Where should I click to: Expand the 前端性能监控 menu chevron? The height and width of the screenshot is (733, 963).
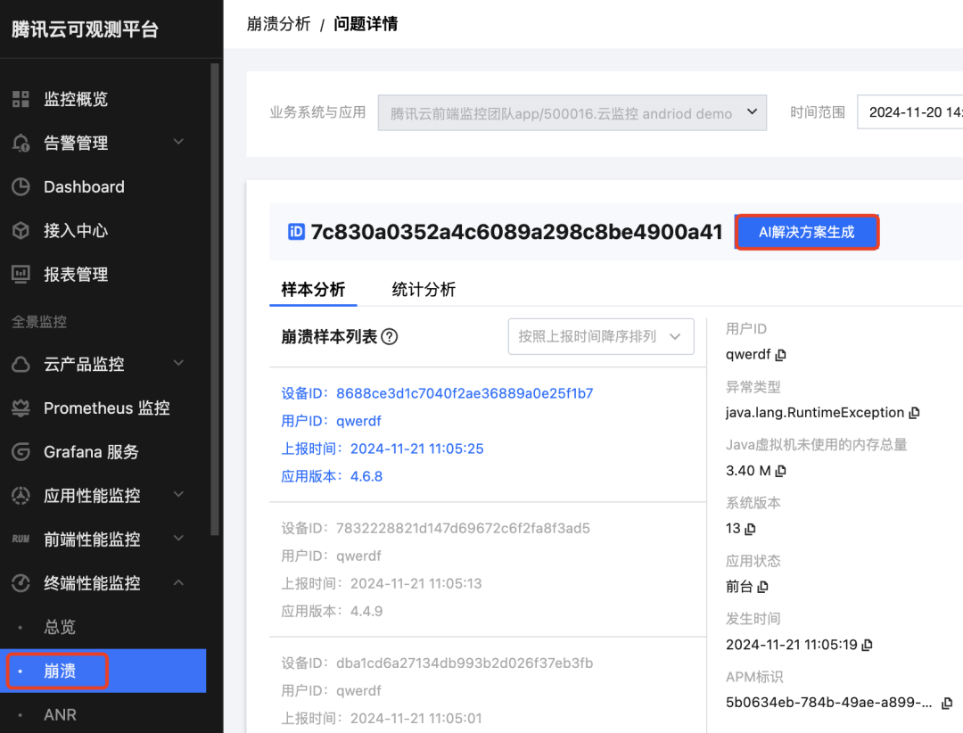point(178,539)
